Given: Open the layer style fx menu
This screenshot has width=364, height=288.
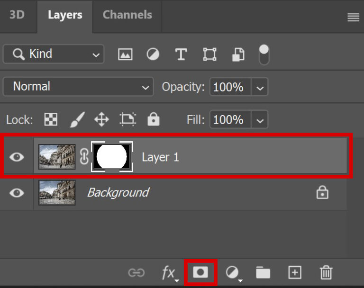Looking at the screenshot, I should [169, 272].
